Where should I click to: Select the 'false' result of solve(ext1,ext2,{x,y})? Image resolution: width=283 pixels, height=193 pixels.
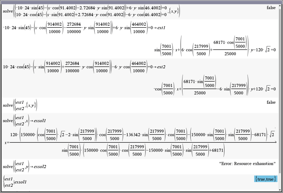271,102
